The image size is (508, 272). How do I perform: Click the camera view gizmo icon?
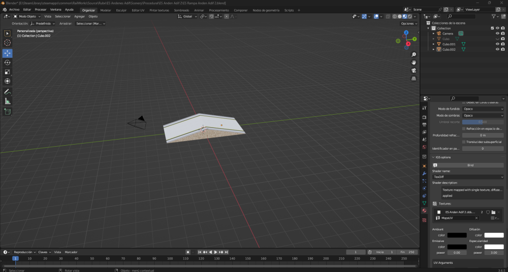[x=414, y=71]
